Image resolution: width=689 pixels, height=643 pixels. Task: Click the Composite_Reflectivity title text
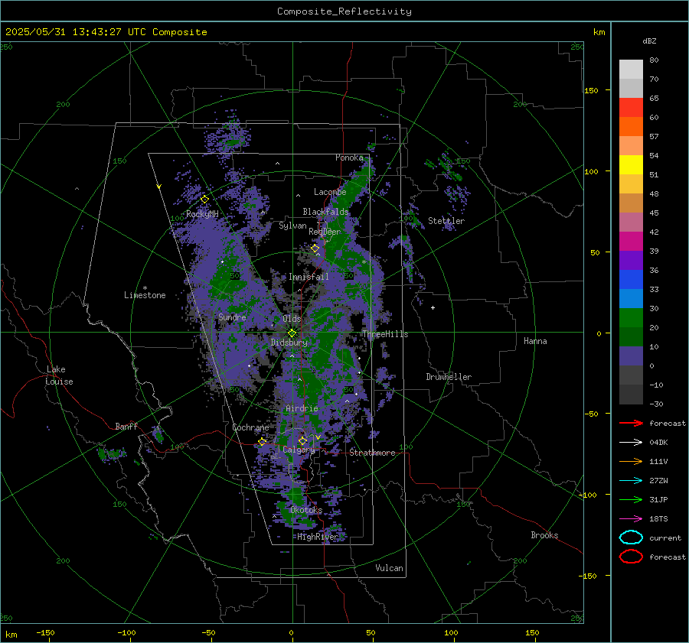344,11
